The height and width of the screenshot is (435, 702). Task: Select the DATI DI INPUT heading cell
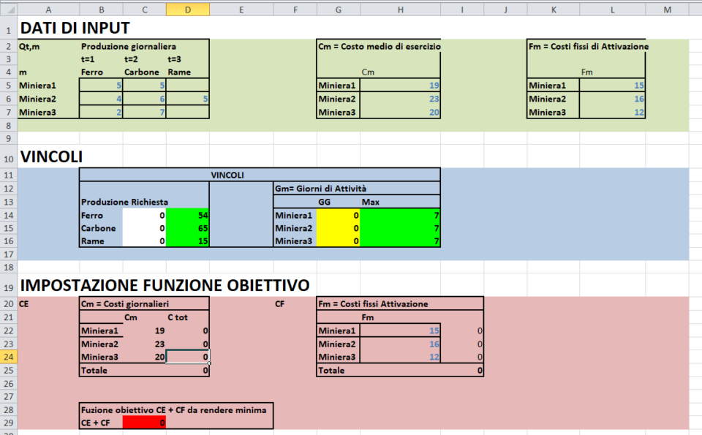point(48,28)
